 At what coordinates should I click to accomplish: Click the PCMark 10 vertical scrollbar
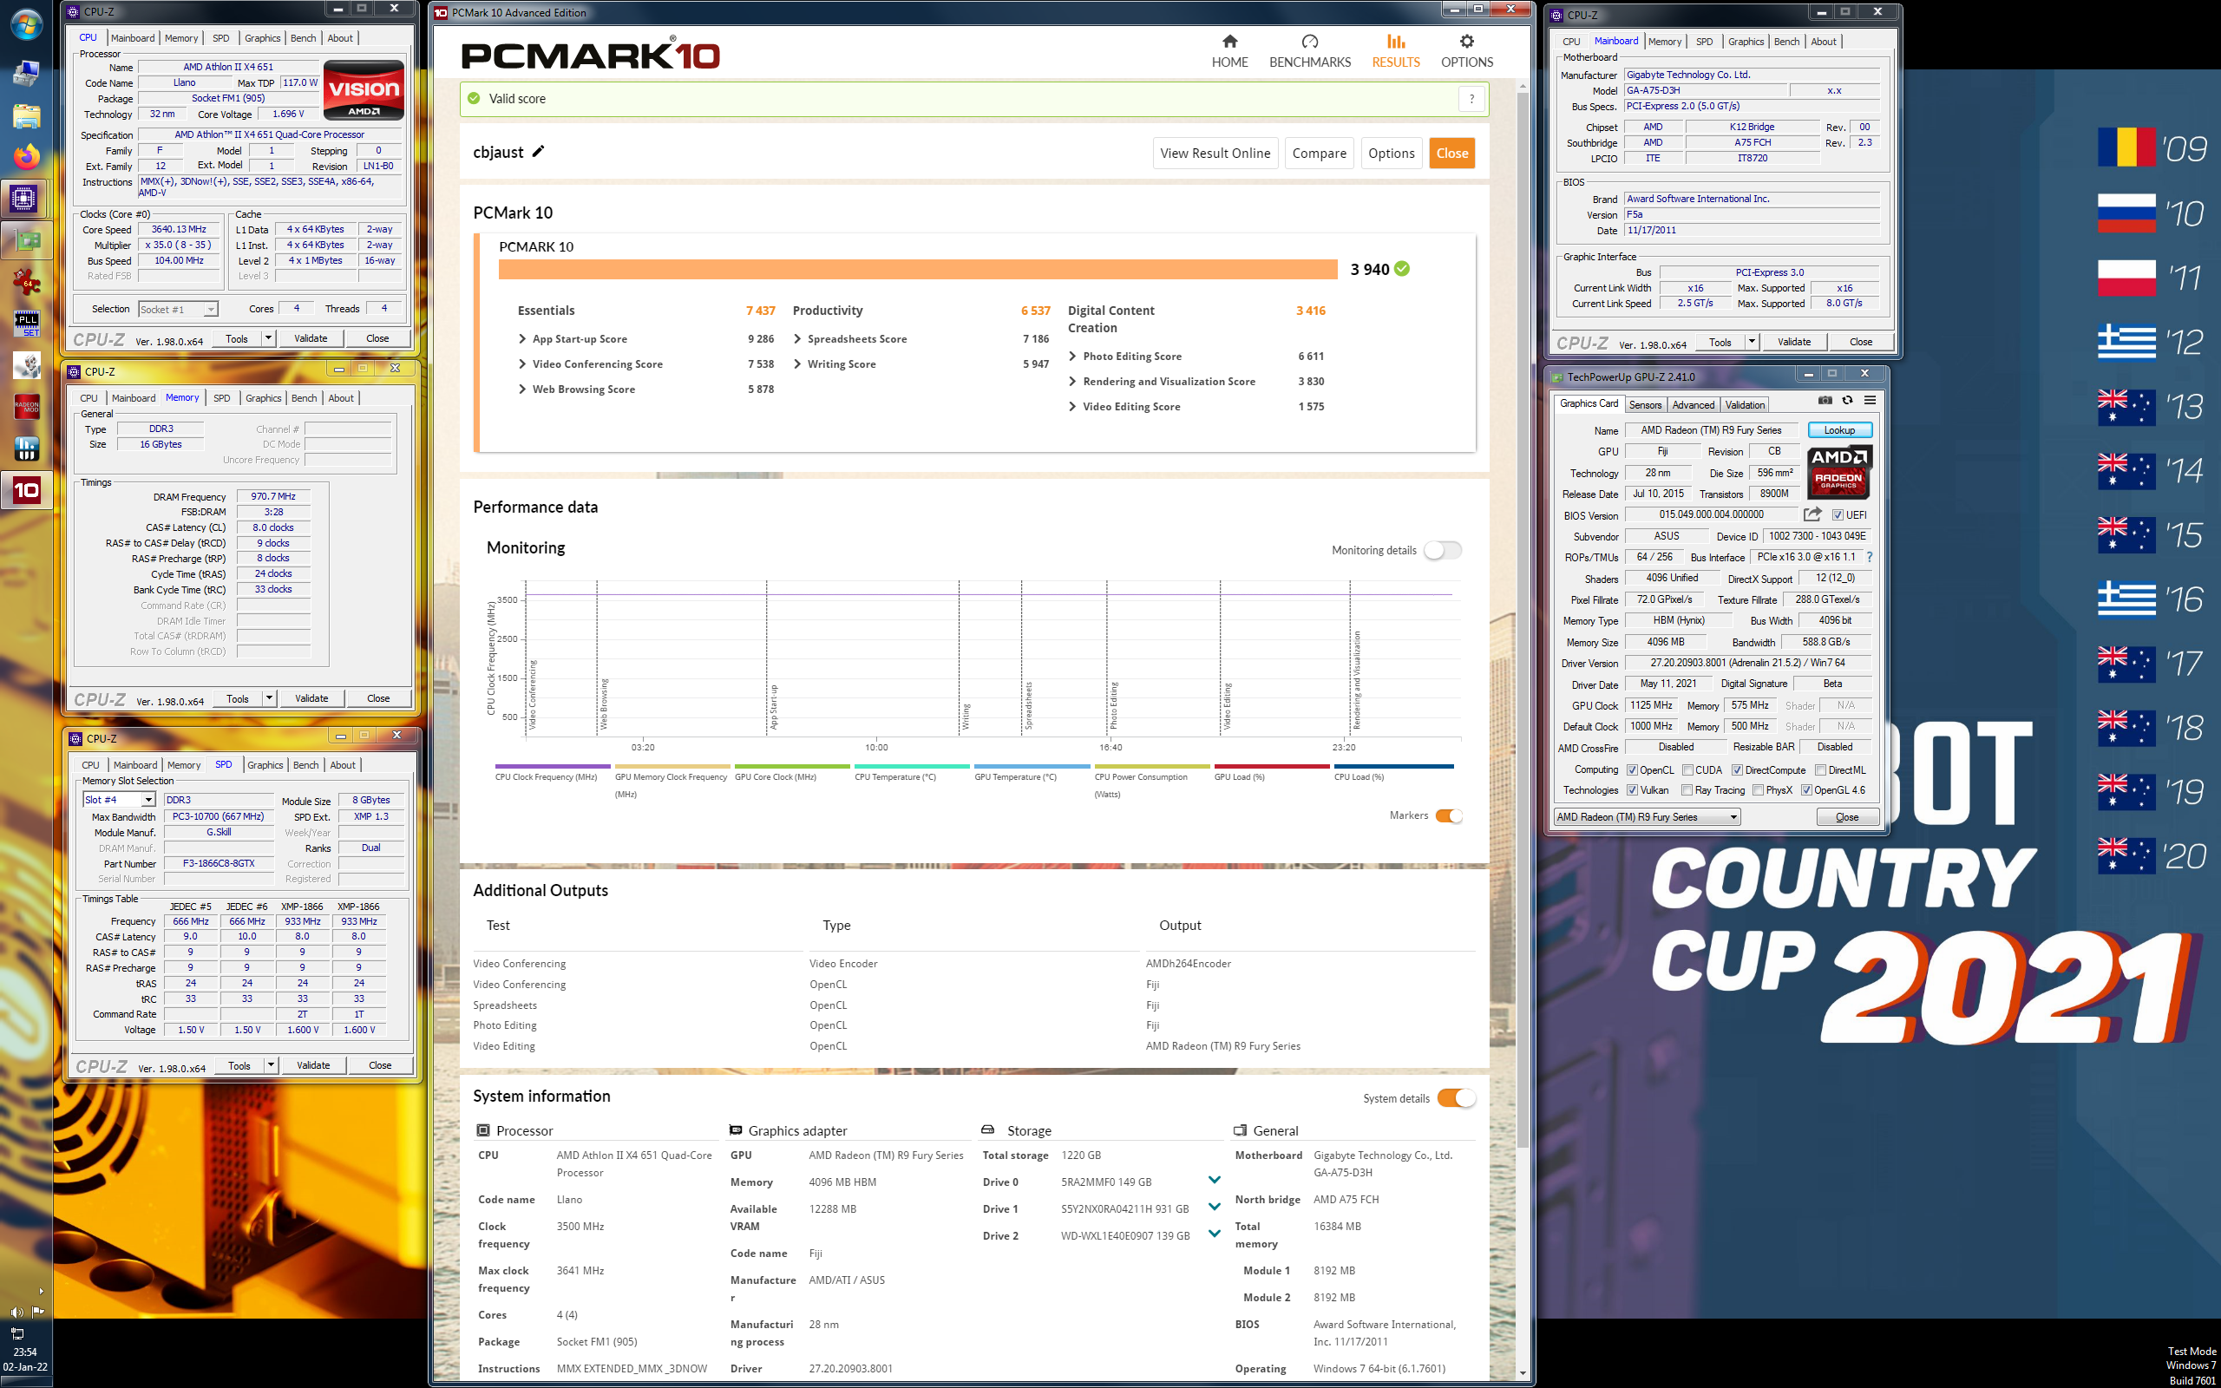[x=1523, y=620]
